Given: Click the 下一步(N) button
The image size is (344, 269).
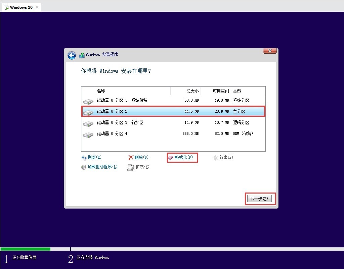Looking at the screenshot, I should point(259,199).
